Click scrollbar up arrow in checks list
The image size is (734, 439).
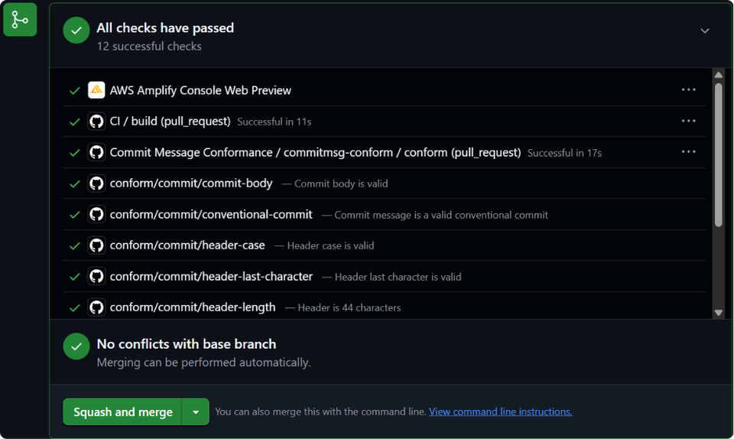718,75
